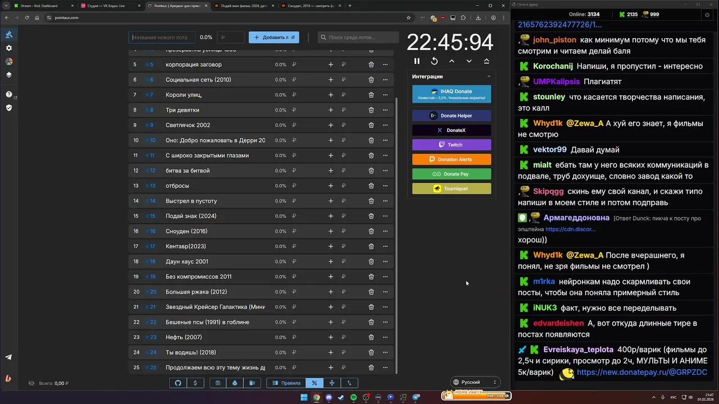
Task: Connect the DonateX integration
Action: tap(452, 130)
